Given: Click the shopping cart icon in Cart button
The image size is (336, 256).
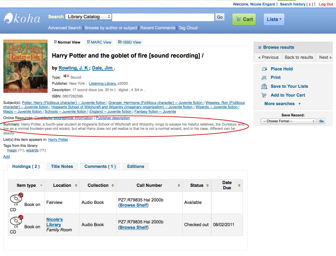Looking at the screenshot, I should click(238, 19).
